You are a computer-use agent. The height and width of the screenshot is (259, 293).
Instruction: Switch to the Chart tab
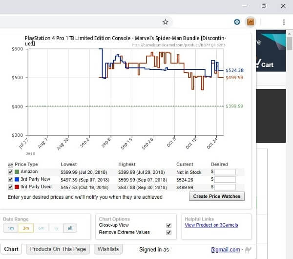pyautogui.click(x=11, y=249)
